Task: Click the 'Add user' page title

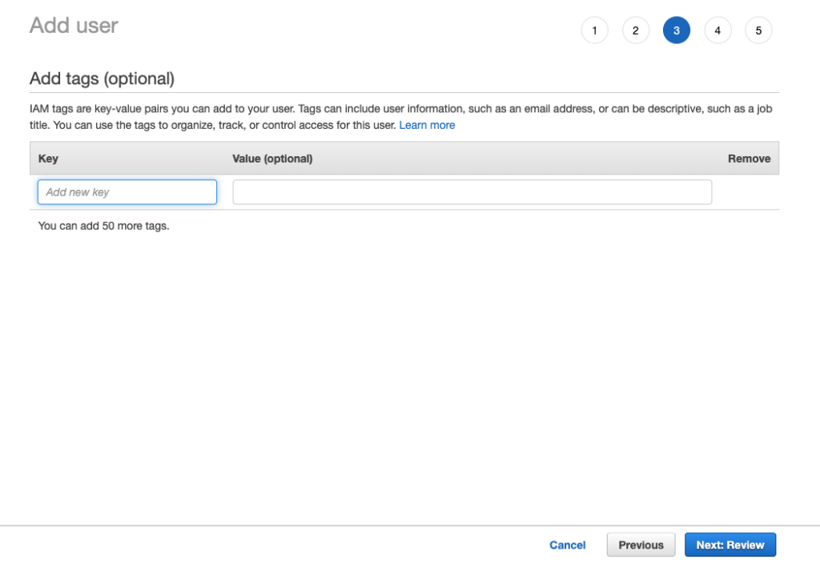Action: 74,25
